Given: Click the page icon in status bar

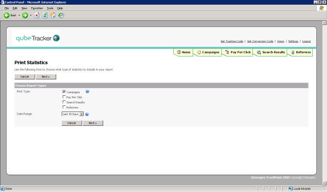Looking at the screenshot, I should (x=3, y=188).
